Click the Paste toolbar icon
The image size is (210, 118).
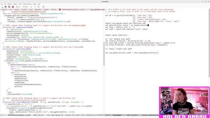point(39,7)
